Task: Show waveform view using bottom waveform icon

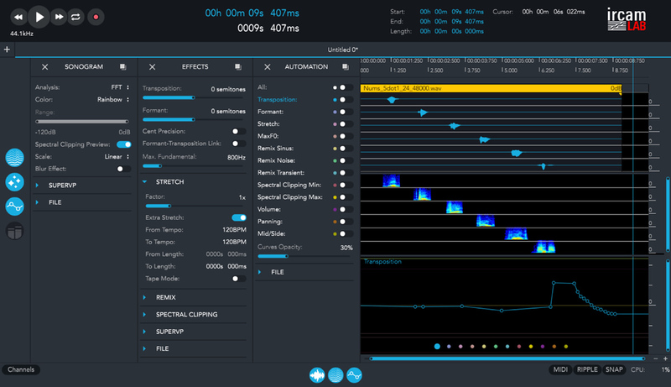Action: 317,375
